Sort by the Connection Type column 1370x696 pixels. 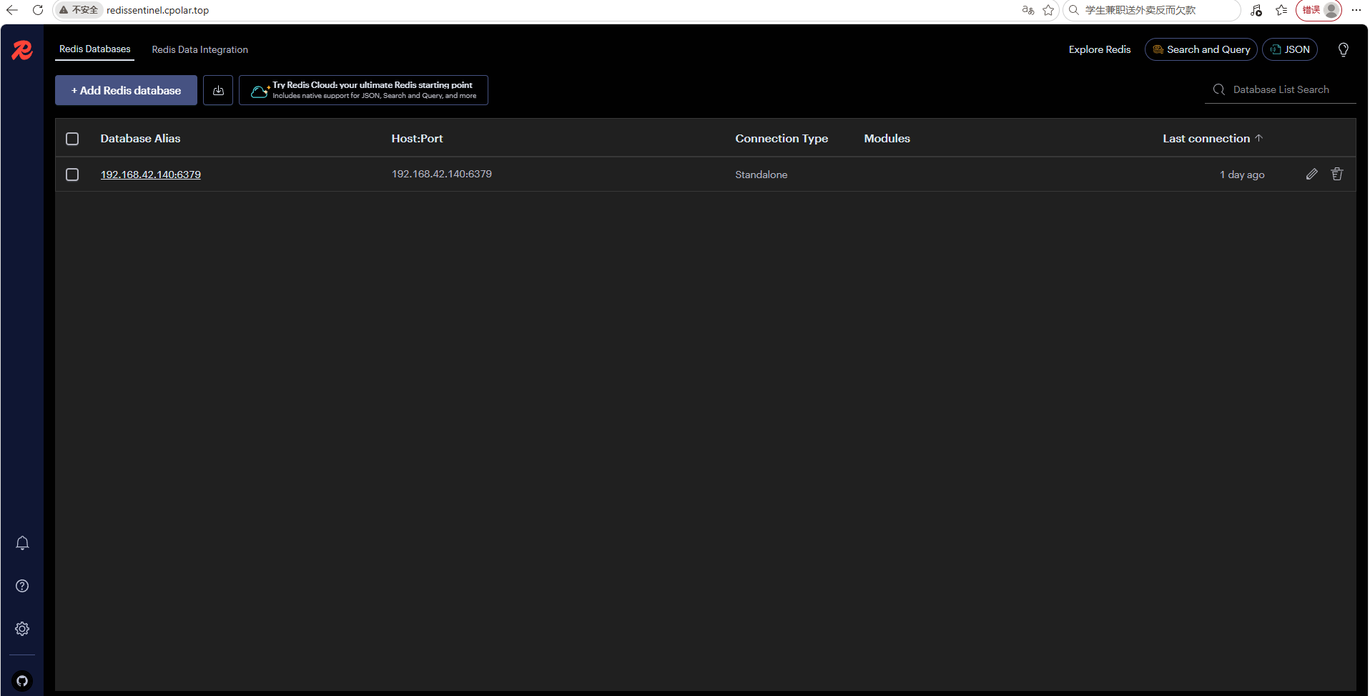coord(782,139)
